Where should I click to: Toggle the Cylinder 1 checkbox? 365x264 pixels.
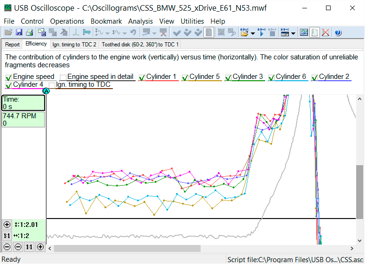(x=142, y=77)
